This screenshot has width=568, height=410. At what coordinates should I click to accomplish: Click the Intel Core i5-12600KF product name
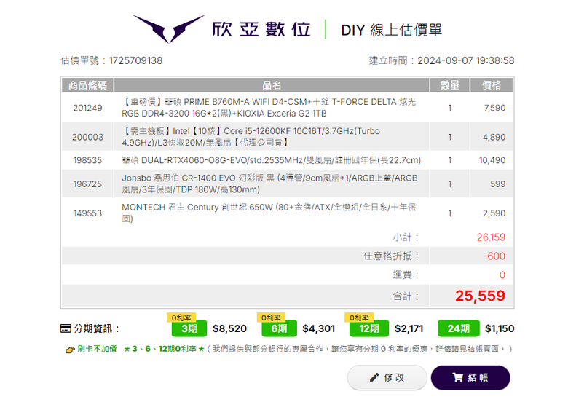click(251, 137)
